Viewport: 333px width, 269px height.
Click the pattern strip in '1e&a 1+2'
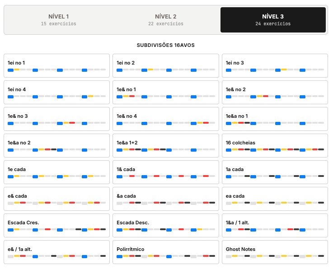coord(166,150)
